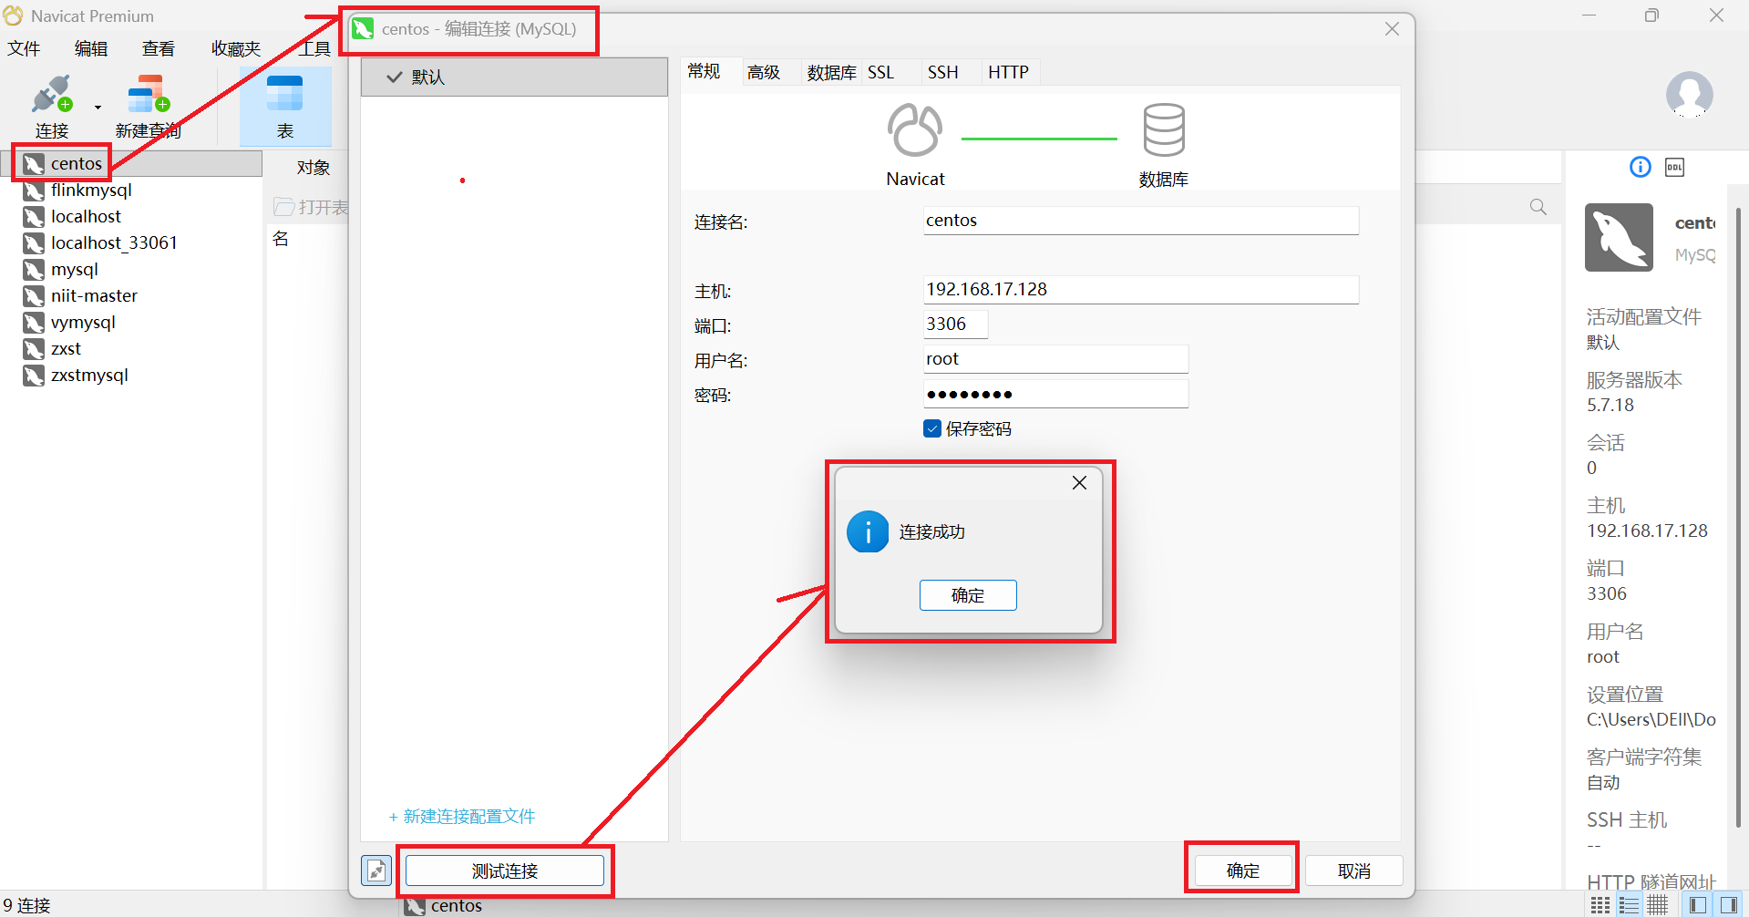1749x917 pixels.
Task: Select the Default (默认) profile row
Action: coord(514,77)
